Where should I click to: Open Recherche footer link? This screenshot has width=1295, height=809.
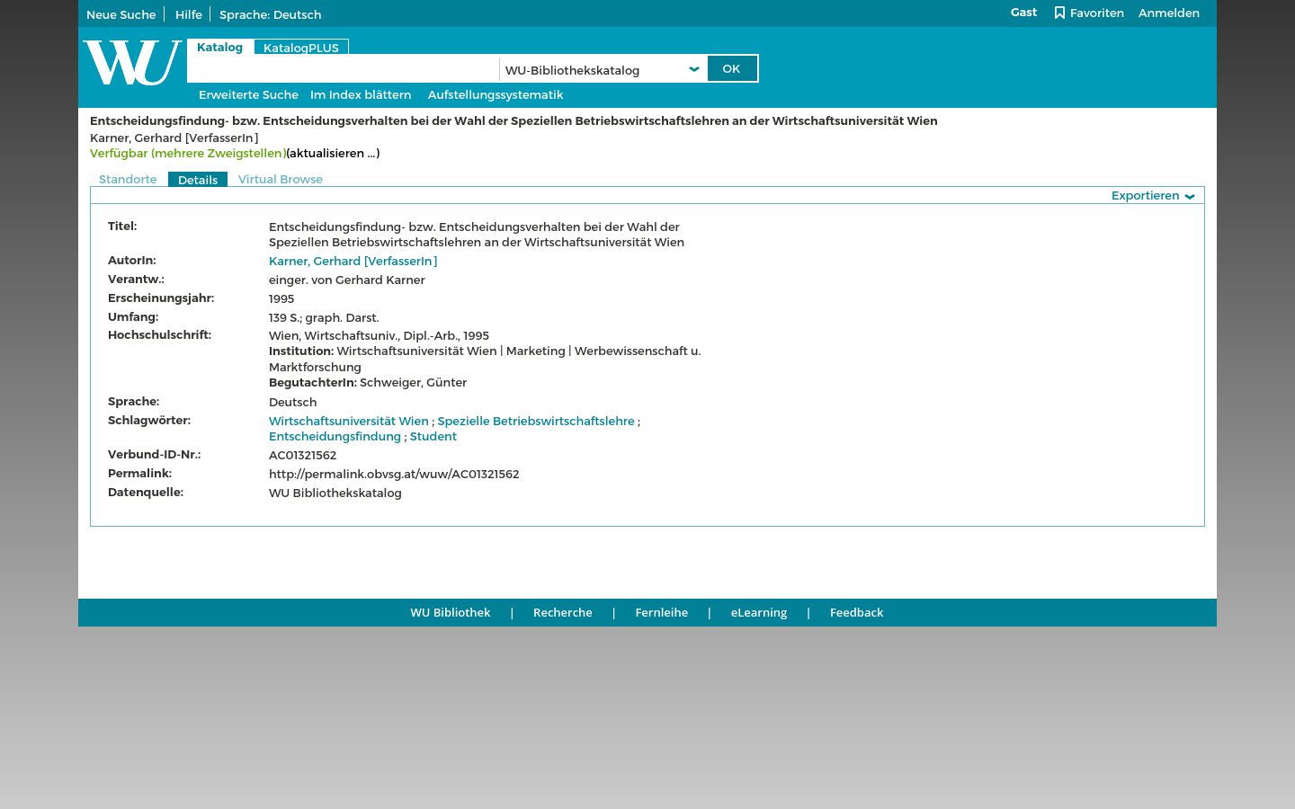point(563,612)
